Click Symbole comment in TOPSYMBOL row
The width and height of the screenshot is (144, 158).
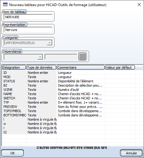80,111
